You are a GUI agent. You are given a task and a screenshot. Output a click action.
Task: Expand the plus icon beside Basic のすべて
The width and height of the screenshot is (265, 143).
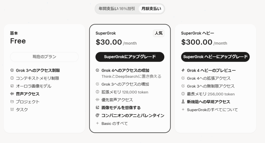click(x=97, y=123)
